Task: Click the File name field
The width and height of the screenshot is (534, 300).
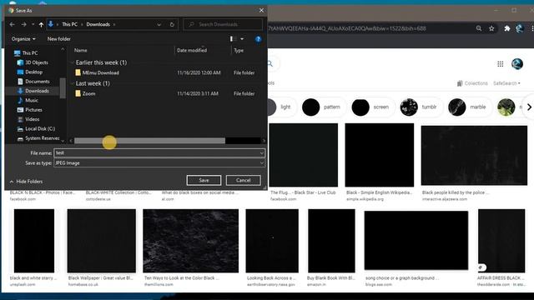Action: click(x=159, y=153)
